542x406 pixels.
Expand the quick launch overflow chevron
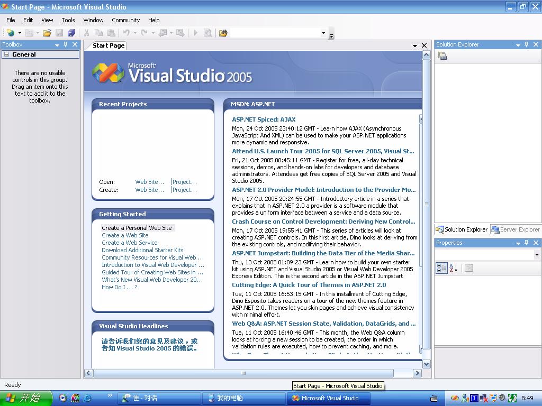click(x=110, y=395)
